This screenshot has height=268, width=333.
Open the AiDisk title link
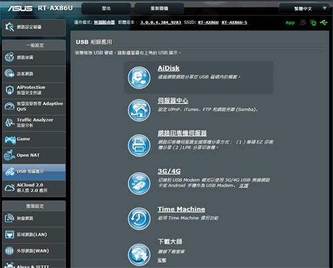coord(168,68)
